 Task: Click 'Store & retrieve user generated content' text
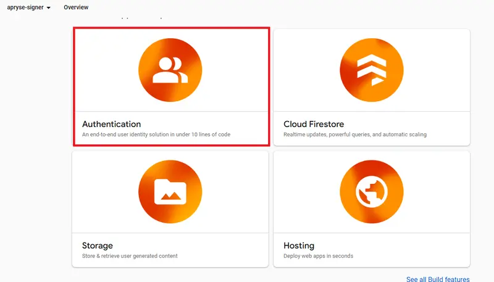130,256
